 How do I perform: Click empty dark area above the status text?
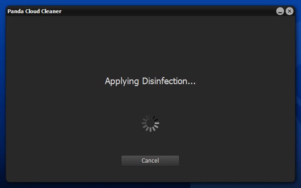(x=150, y=46)
